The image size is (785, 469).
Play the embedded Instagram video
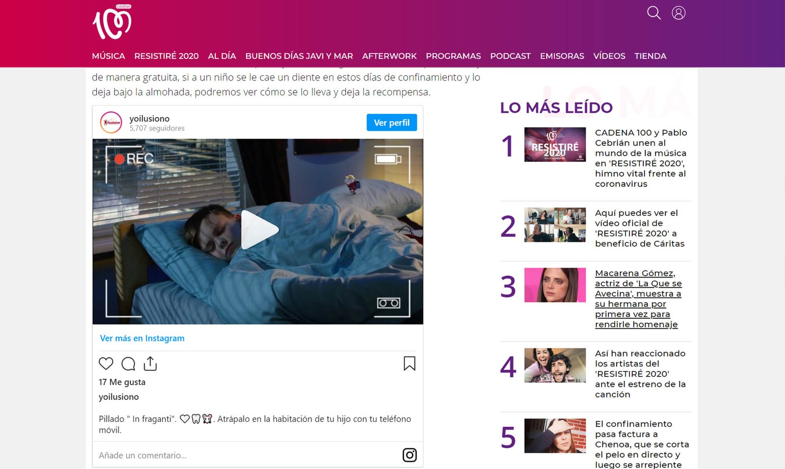pos(258,230)
